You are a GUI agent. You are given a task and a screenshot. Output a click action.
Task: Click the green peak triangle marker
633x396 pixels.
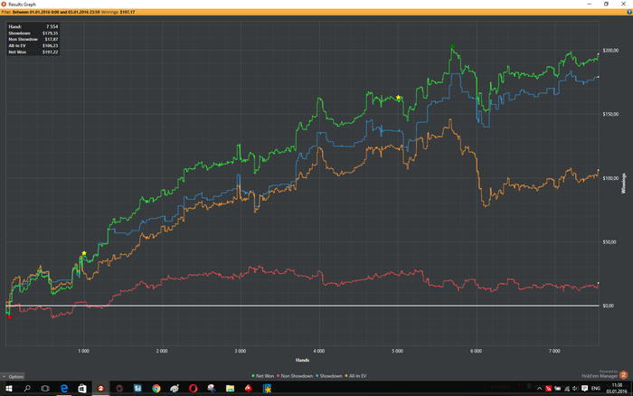(452, 46)
